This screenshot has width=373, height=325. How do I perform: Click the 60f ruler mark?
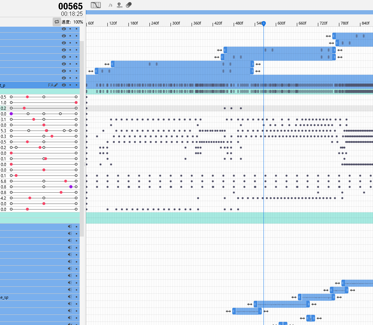pos(91,23)
